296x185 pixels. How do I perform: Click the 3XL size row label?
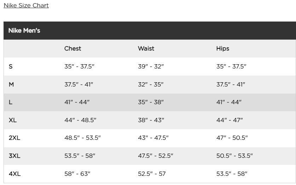tap(14, 156)
